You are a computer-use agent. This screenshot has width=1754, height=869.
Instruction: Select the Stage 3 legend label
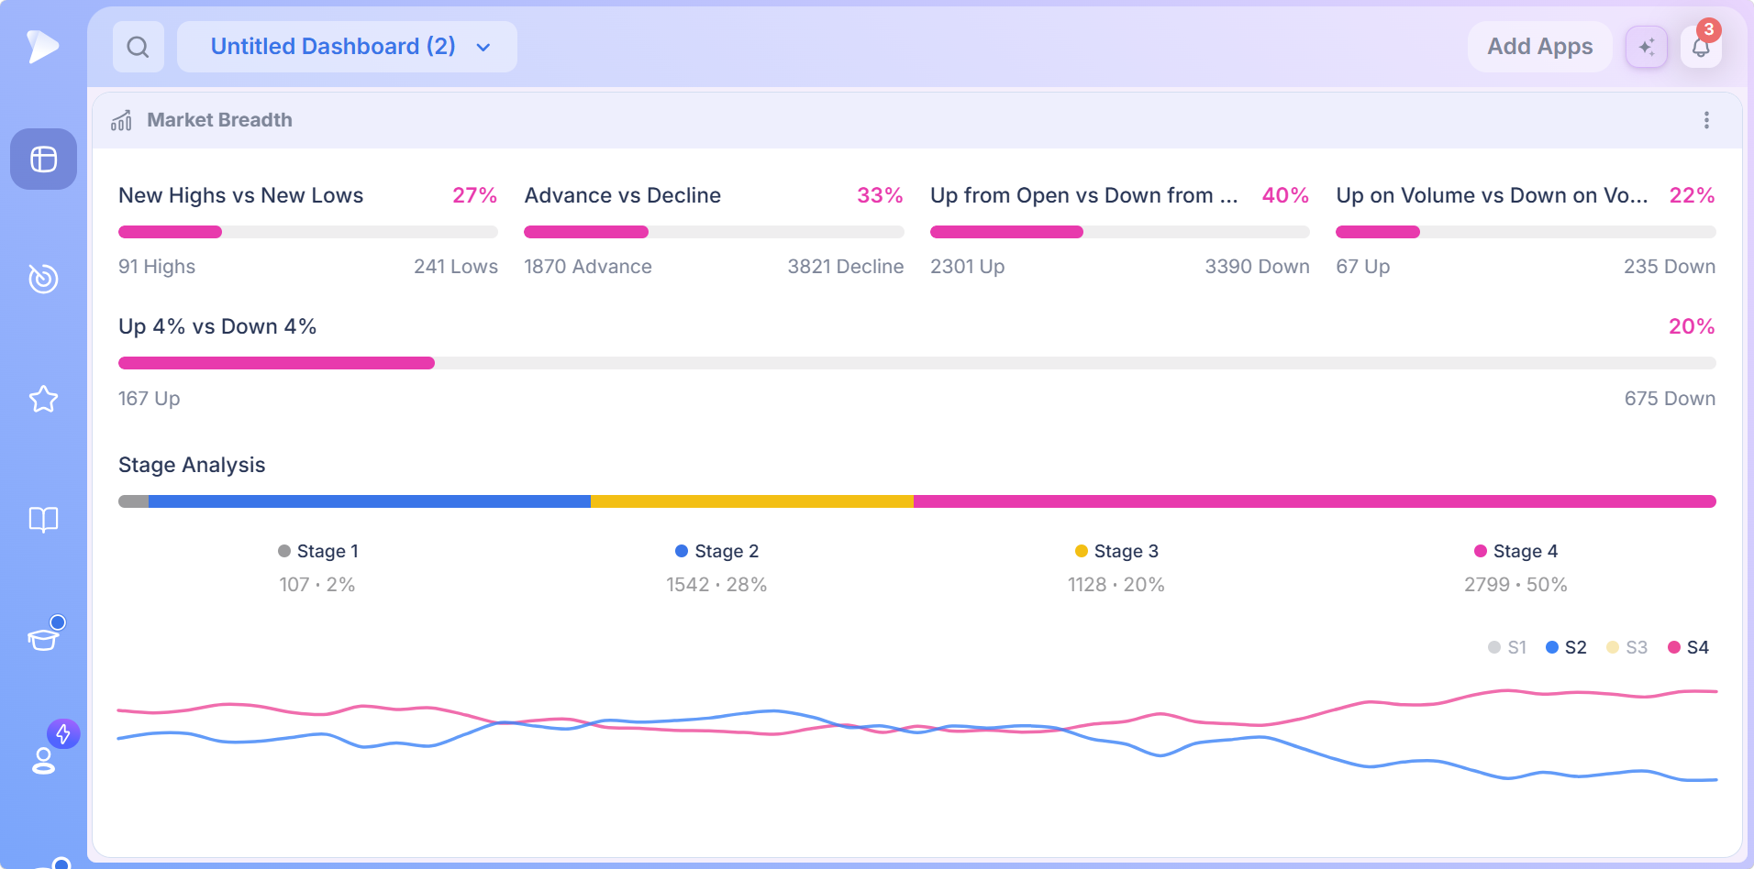tap(1116, 551)
